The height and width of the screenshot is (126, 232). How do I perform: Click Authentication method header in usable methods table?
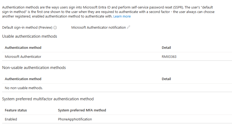click(23, 48)
